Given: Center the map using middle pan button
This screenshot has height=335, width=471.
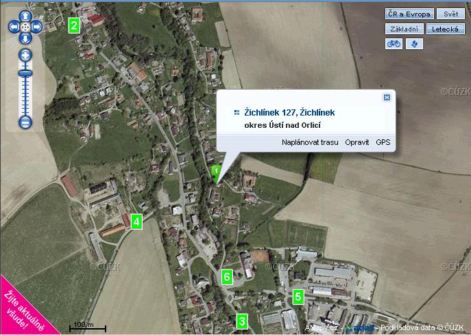Looking at the screenshot, I should click(x=25, y=27).
